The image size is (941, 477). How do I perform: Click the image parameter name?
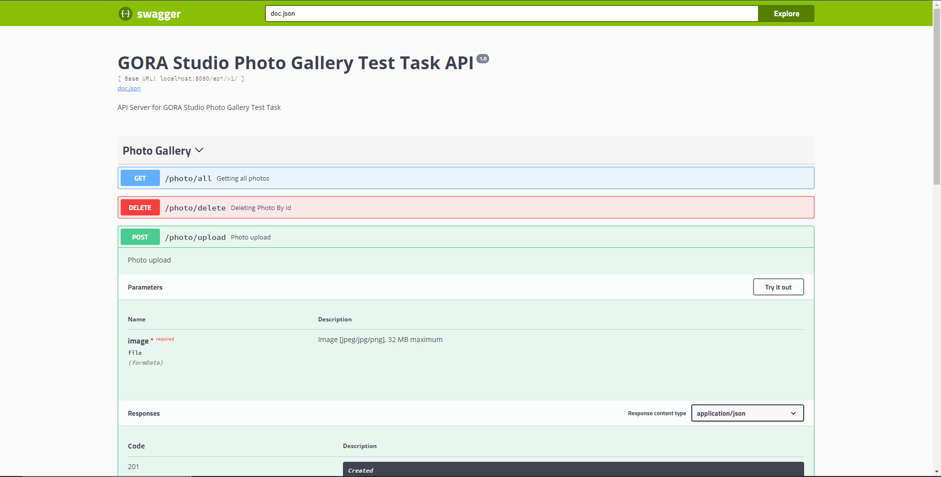click(x=138, y=341)
